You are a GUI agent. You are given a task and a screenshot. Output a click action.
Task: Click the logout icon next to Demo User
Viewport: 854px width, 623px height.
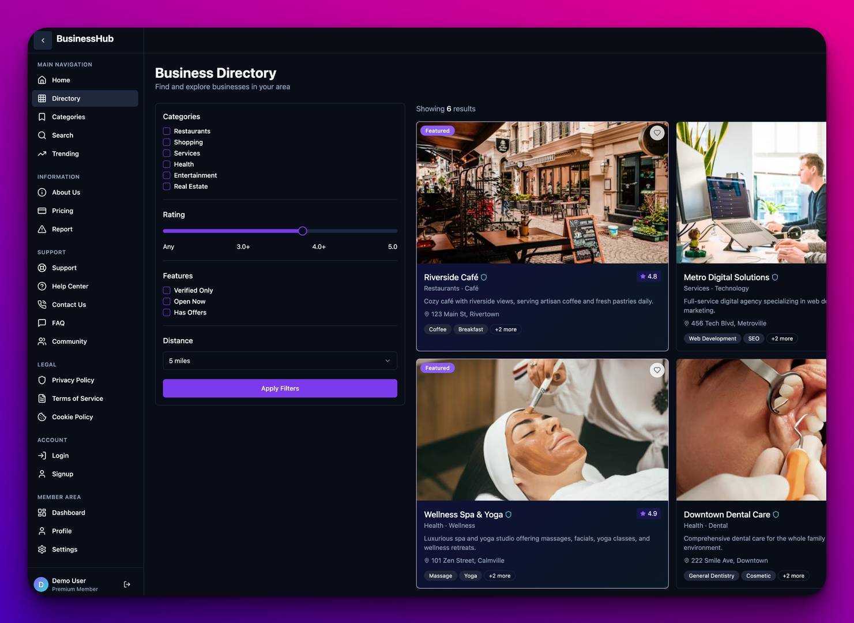coord(126,584)
